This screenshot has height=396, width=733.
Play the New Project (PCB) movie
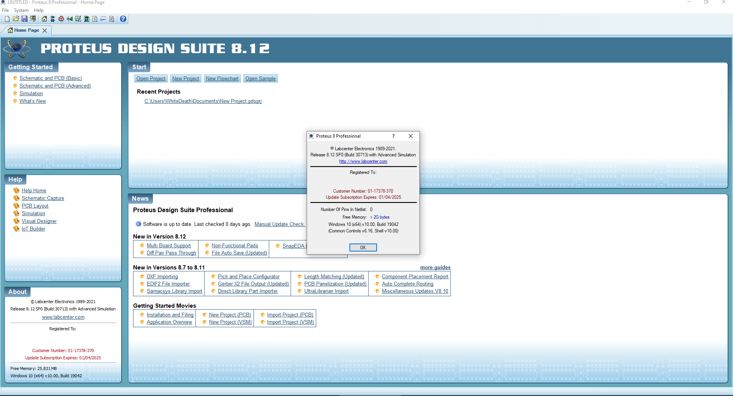(230, 315)
